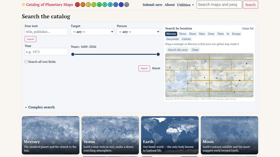
Task: Click the Year input field
Action: (46, 52)
